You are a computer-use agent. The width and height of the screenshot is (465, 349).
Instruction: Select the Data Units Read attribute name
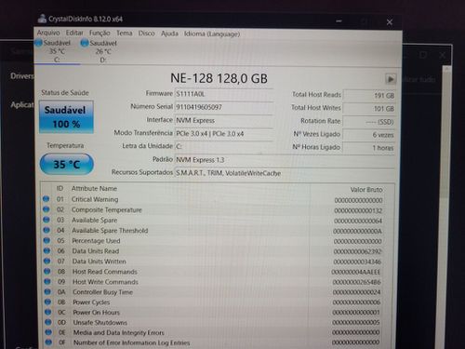click(x=96, y=251)
